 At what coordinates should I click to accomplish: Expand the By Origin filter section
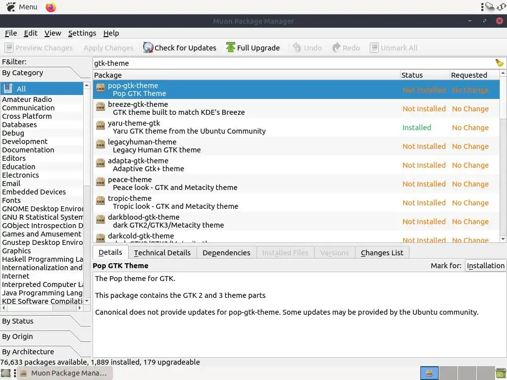(45, 336)
